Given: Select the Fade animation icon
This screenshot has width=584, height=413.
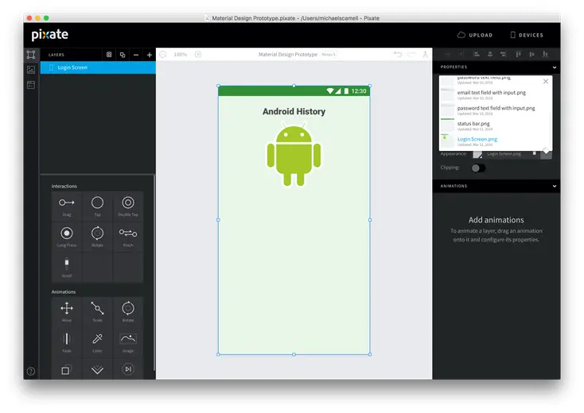Looking at the screenshot, I should 67,338.
